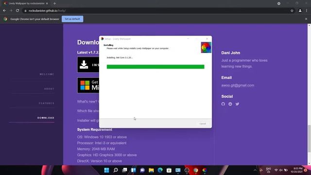Click the volume tray icon
Viewport: 311px width, 175px height.
(281, 170)
